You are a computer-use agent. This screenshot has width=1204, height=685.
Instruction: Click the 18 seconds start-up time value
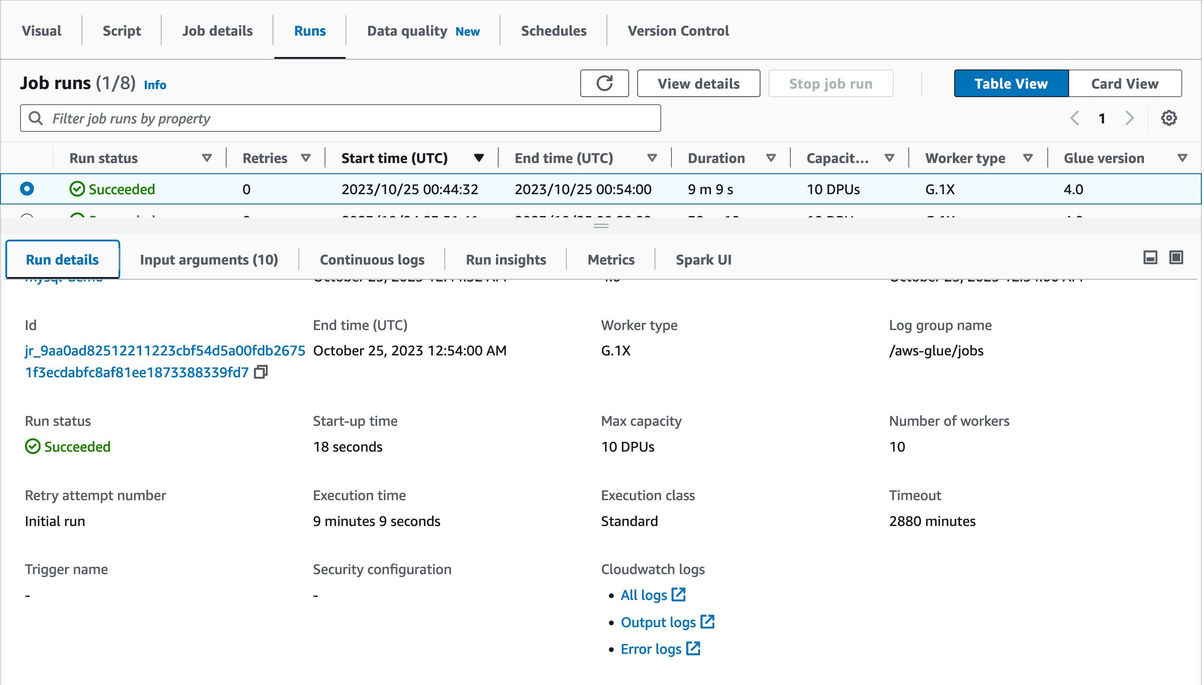(348, 447)
